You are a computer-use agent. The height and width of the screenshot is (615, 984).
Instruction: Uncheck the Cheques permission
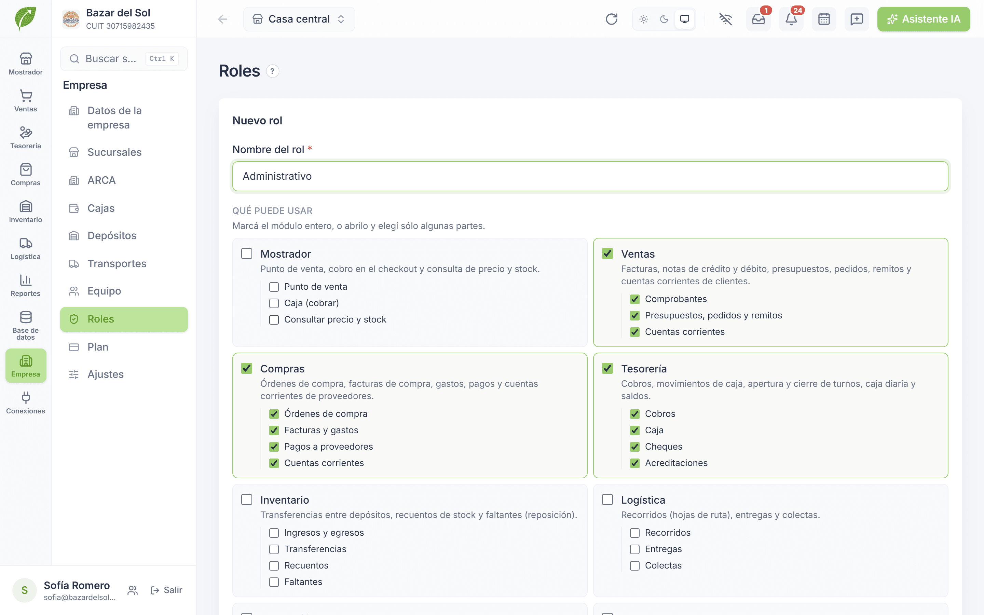(x=635, y=447)
